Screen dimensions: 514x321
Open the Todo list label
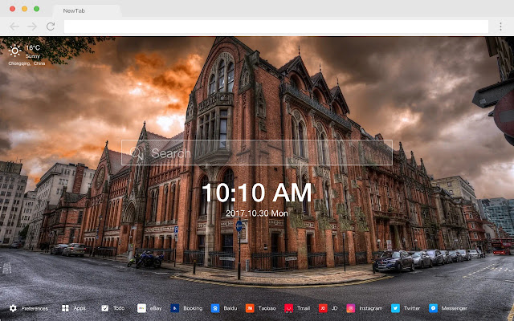119,308
